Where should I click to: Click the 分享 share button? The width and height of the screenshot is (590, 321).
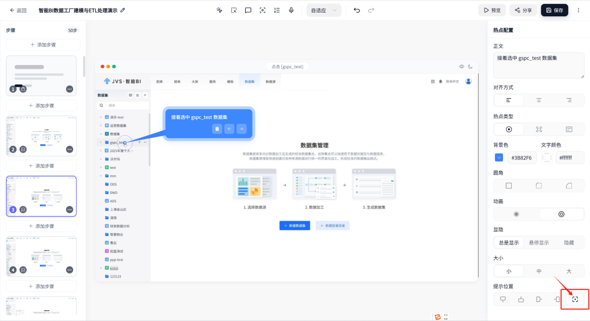pos(523,10)
